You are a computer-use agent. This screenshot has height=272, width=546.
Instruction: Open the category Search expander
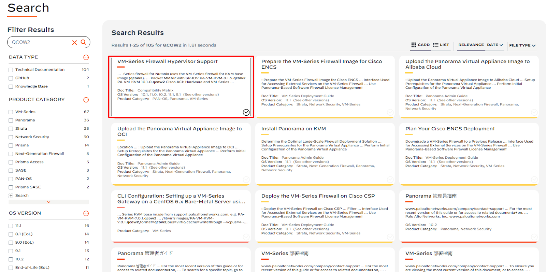click(x=11, y=196)
